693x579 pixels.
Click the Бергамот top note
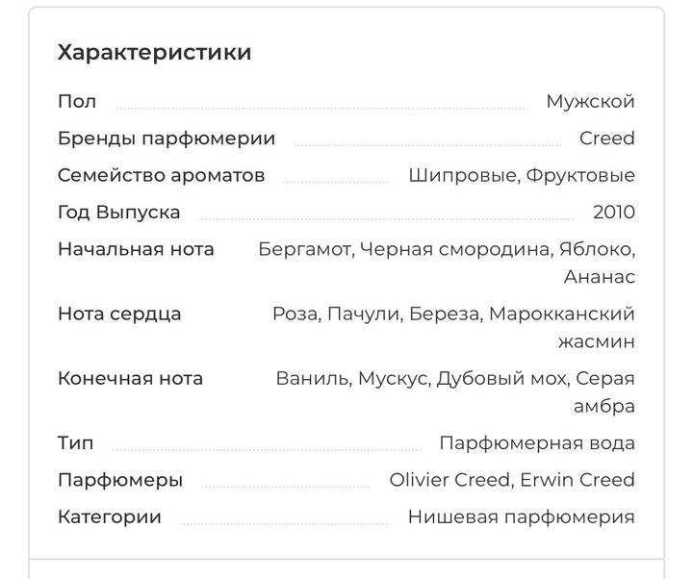[304, 249]
